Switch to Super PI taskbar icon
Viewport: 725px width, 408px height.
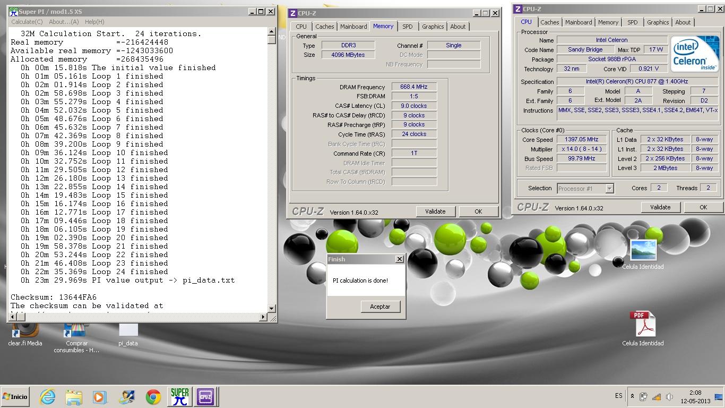click(179, 397)
